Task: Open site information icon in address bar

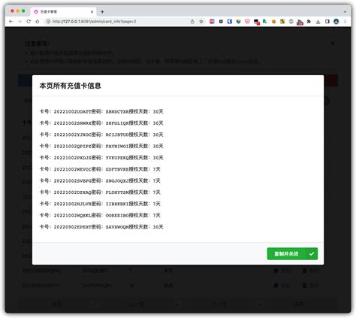Action: [x=48, y=22]
